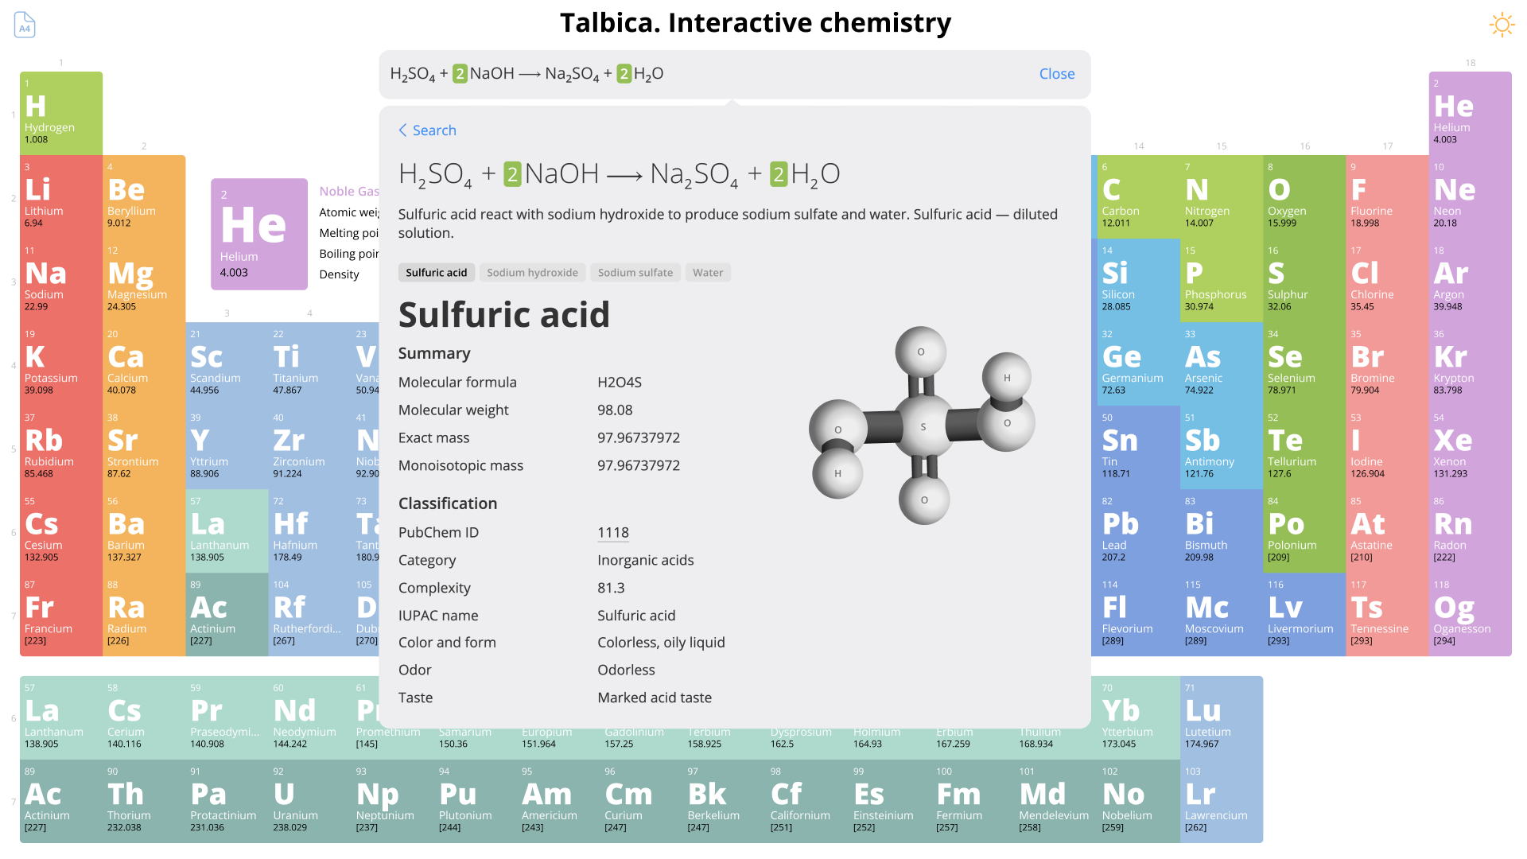
Task: Select the Oganesson element tile
Action: coord(1469,614)
